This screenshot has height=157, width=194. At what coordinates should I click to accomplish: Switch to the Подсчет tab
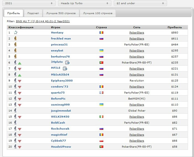pos(33,13)
